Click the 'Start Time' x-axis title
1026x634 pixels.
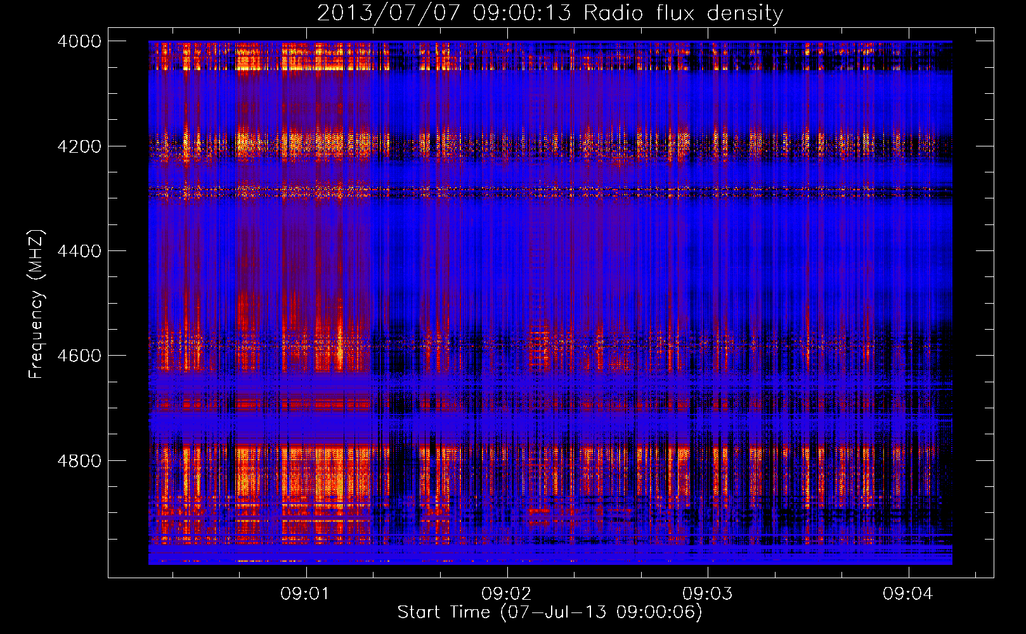(444, 612)
